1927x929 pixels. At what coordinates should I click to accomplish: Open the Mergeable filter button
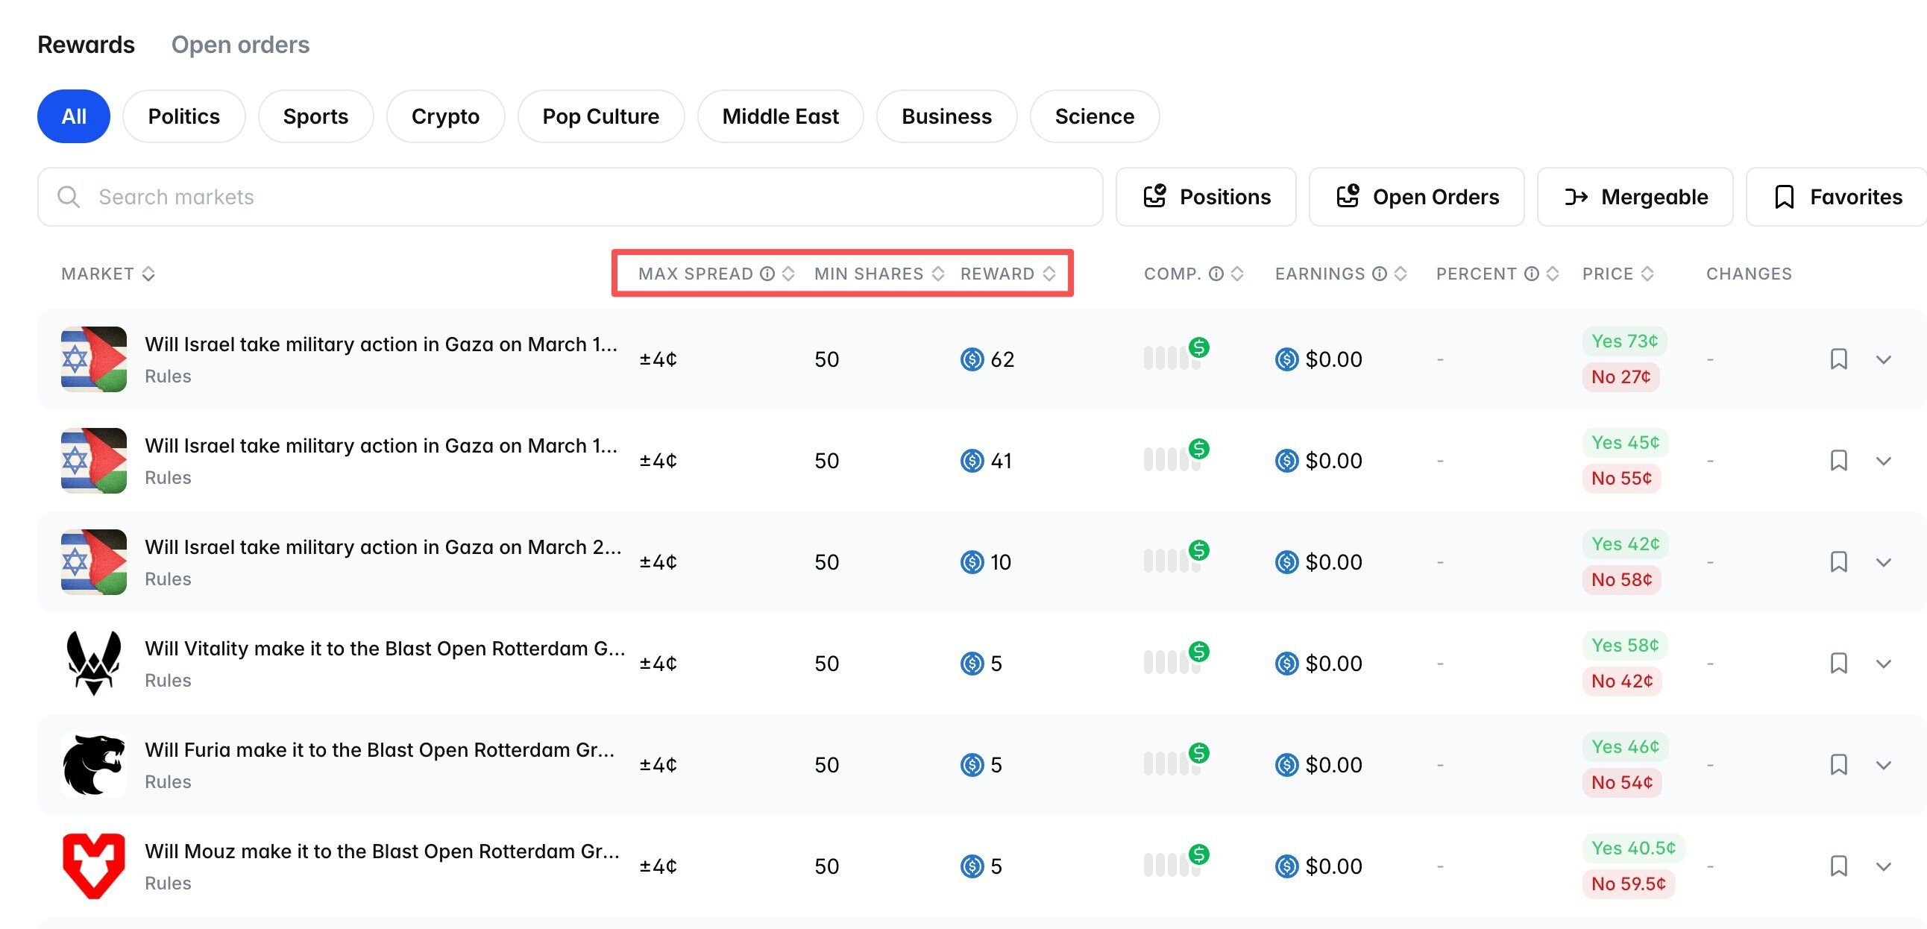pyautogui.click(x=1635, y=197)
